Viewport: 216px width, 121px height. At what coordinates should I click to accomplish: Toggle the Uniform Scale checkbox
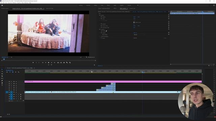pos(134,22)
